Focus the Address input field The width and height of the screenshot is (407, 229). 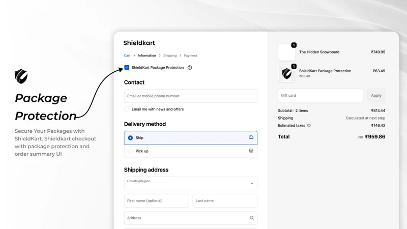point(191,218)
